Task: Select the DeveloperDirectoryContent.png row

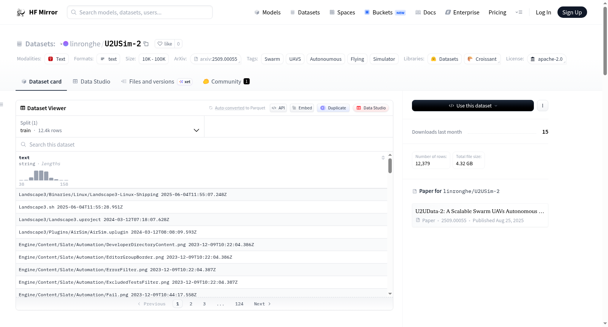Action: coord(201,245)
